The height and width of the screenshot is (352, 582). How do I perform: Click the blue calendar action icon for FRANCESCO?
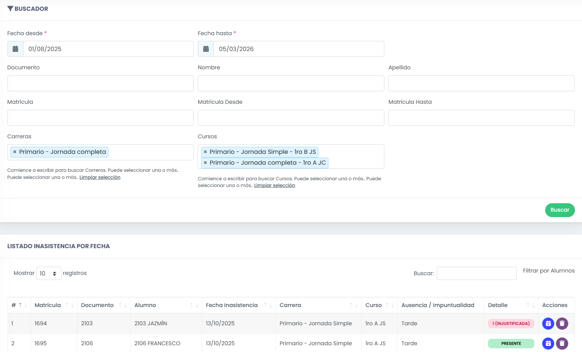[x=548, y=344]
